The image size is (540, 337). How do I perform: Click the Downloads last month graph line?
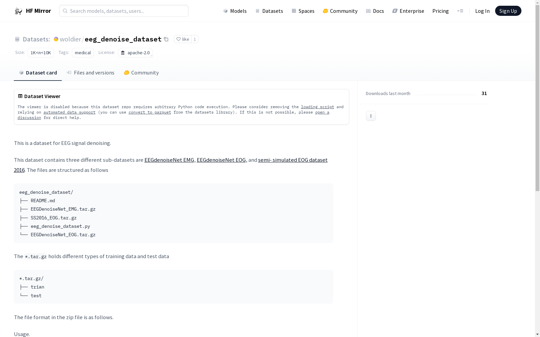[446, 94]
